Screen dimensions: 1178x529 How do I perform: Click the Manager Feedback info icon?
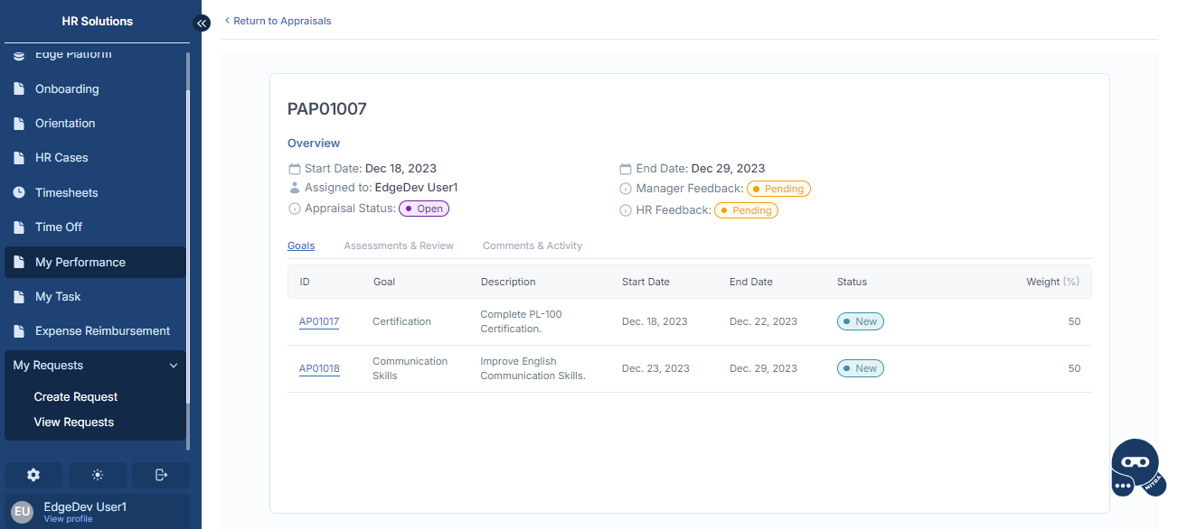(x=625, y=189)
